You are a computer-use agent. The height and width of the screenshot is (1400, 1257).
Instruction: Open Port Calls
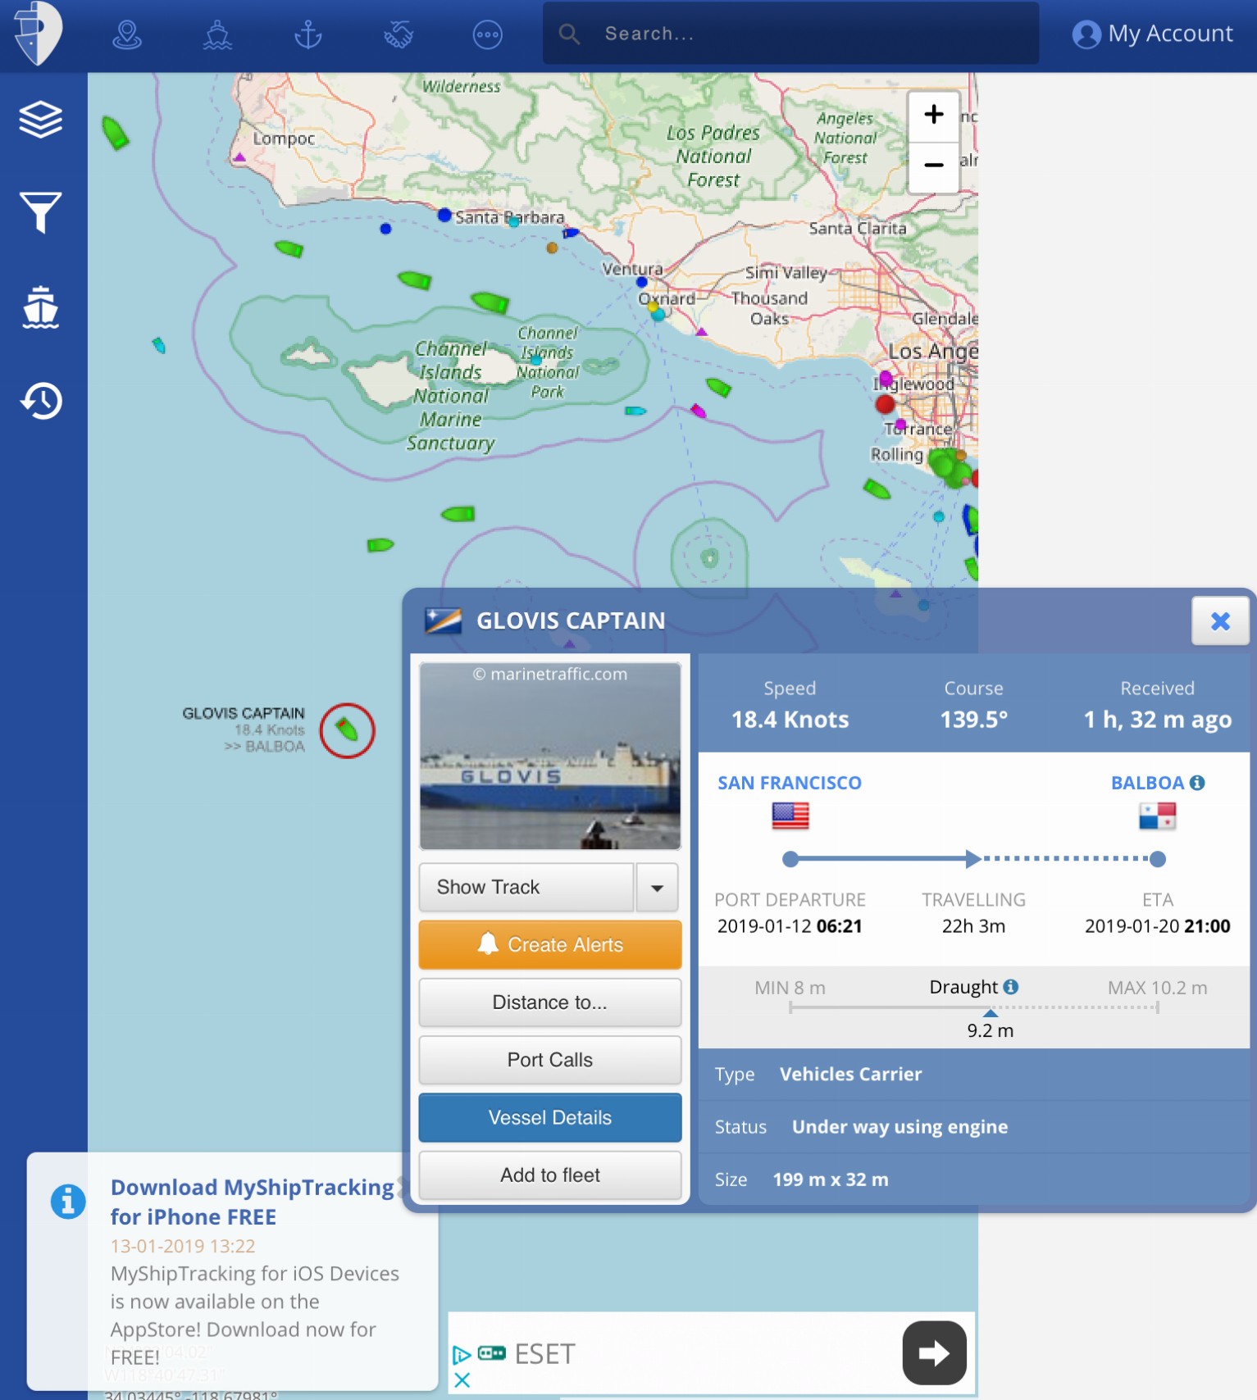(550, 1060)
